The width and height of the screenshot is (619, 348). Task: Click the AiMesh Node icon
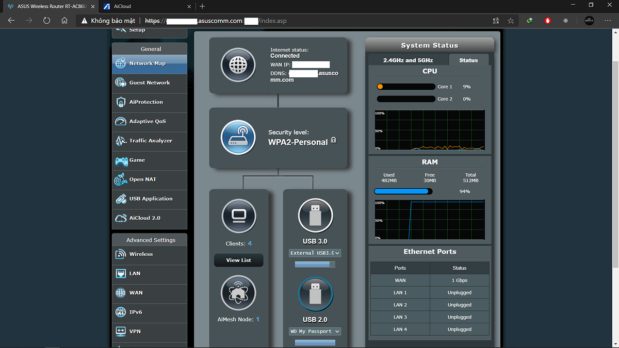coord(238,292)
